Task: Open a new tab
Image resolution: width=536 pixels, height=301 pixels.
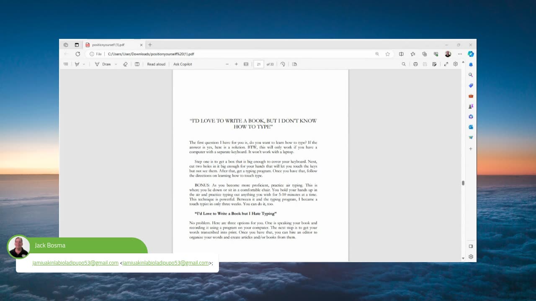Action: [150, 45]
